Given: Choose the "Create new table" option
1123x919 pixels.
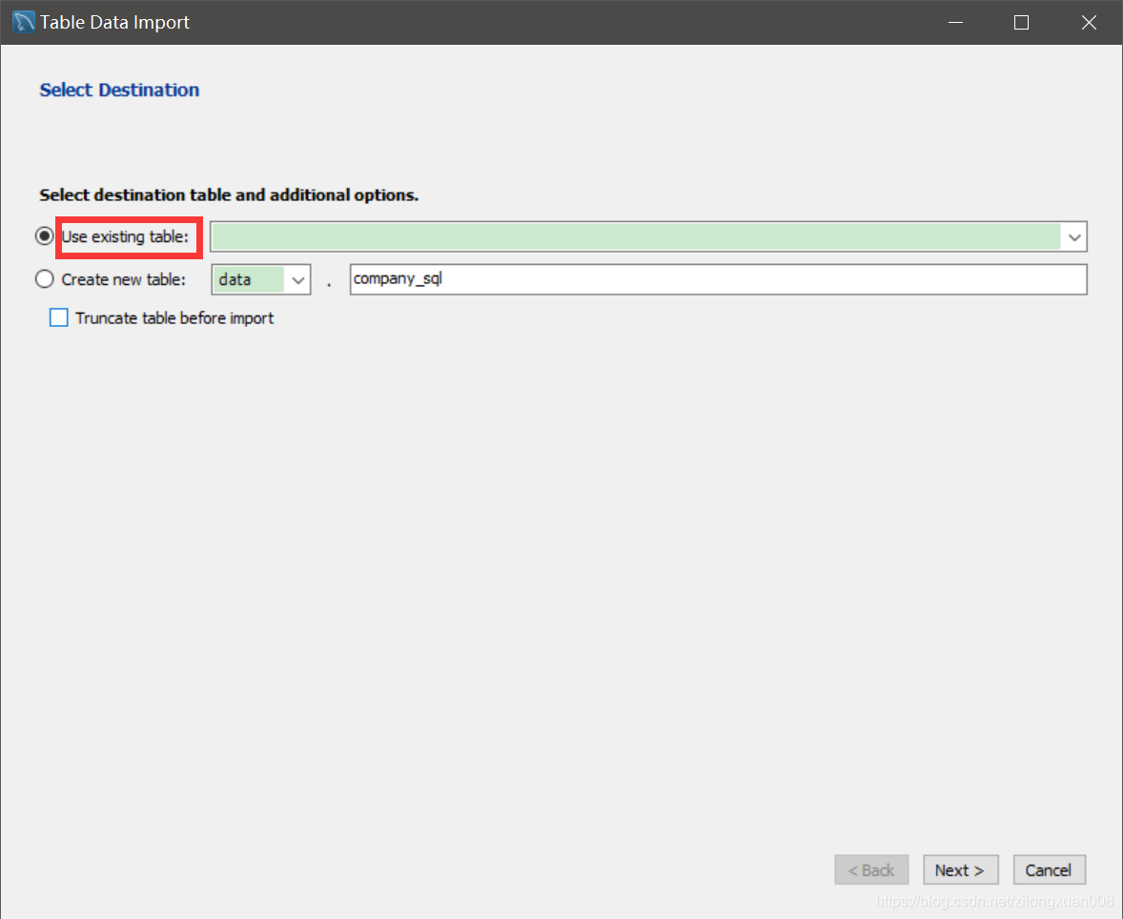Looking at the screenshot, I should [44, 278].
